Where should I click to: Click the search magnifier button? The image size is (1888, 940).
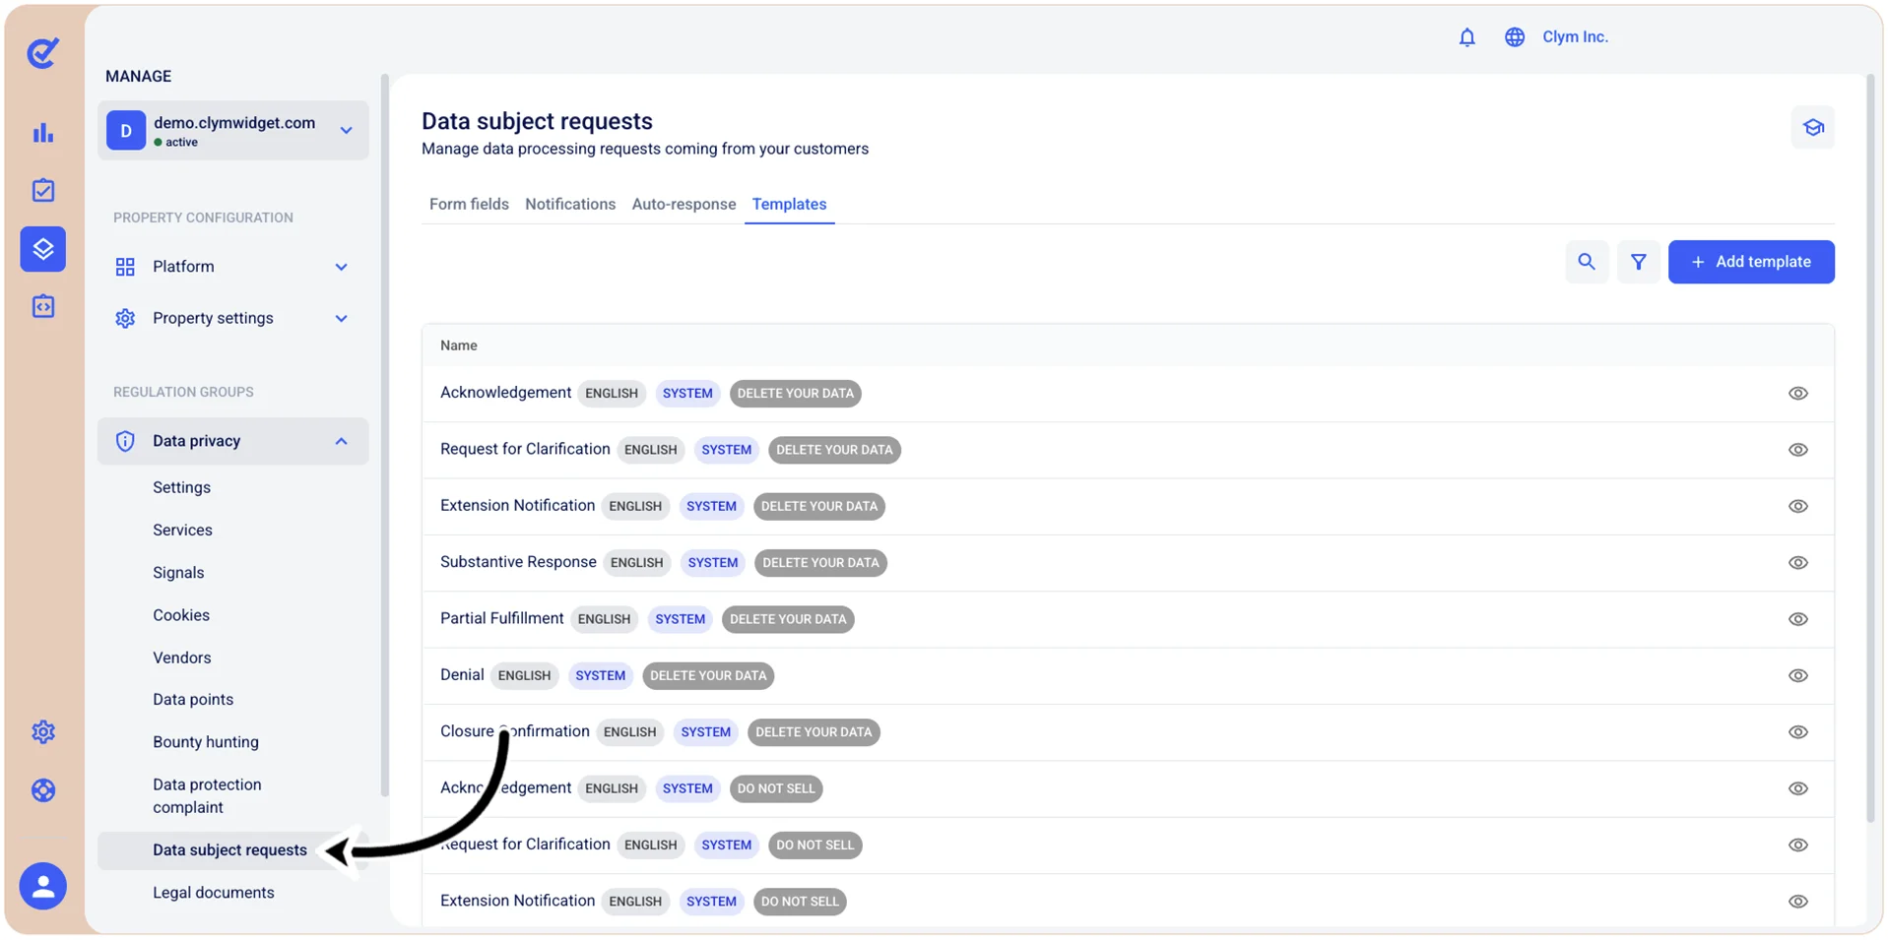click(1586, 262)
